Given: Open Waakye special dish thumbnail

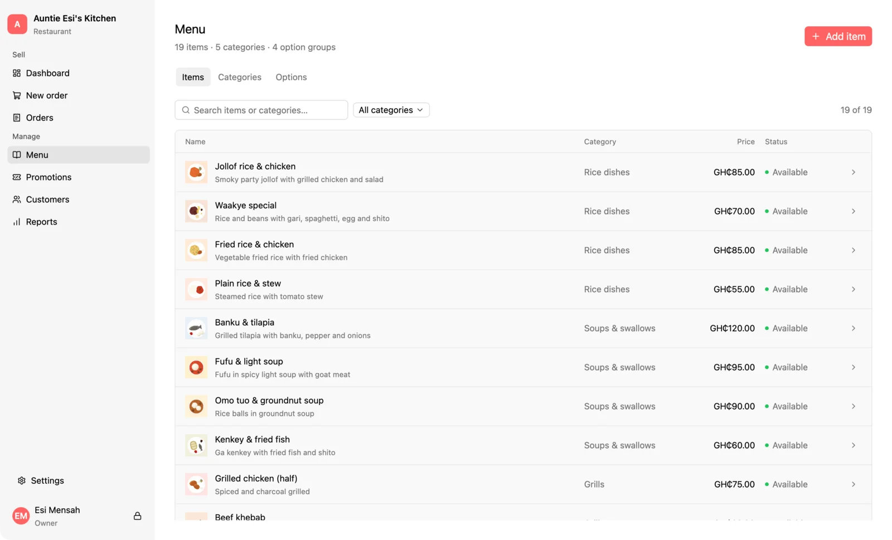Looking at the screenshot, I should 196,211.
